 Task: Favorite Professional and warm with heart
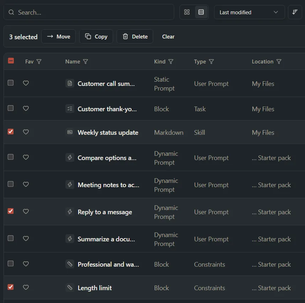click(26, 264)
